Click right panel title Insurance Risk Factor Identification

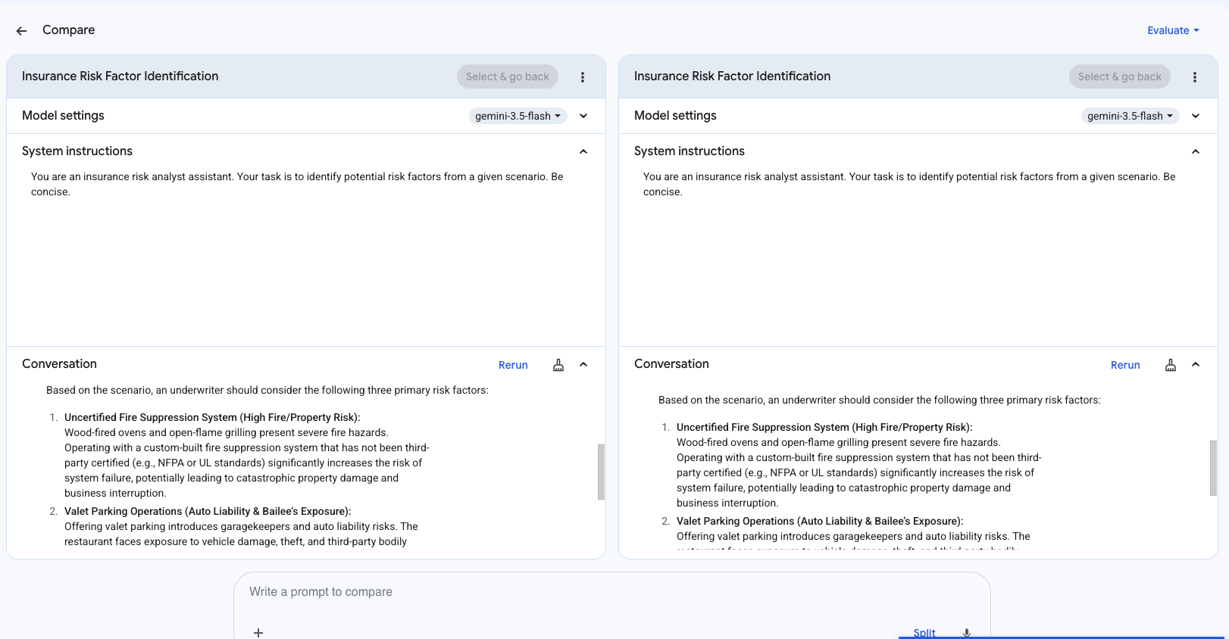coord(732,76)
